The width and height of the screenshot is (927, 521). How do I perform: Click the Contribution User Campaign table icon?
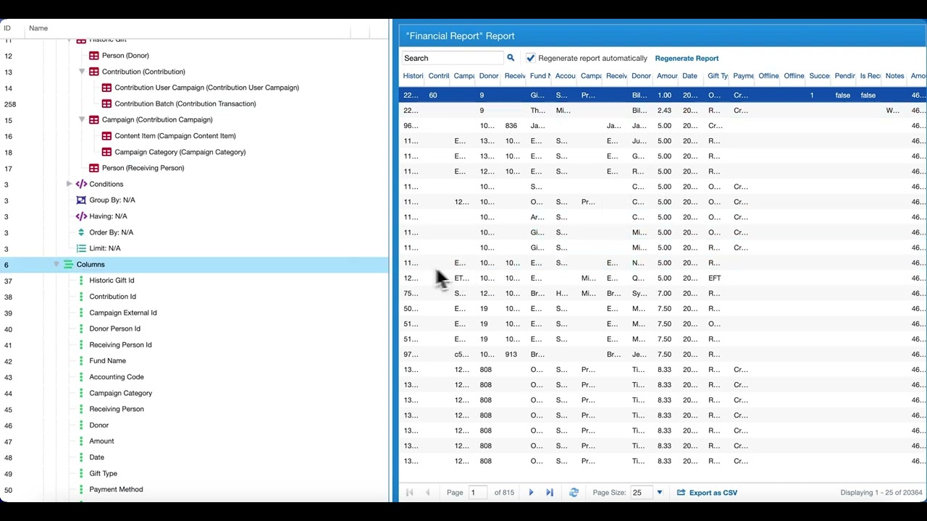pyautogui.click(x=106, y=88)
